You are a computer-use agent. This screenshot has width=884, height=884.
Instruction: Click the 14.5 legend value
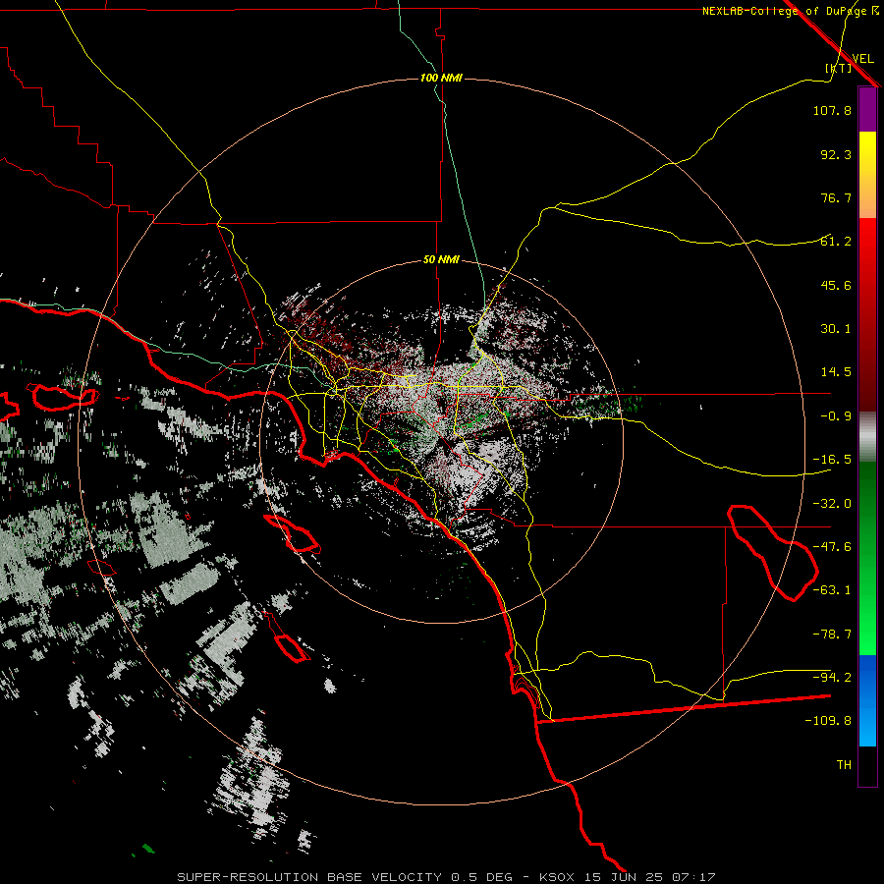(x=836, y=372)
